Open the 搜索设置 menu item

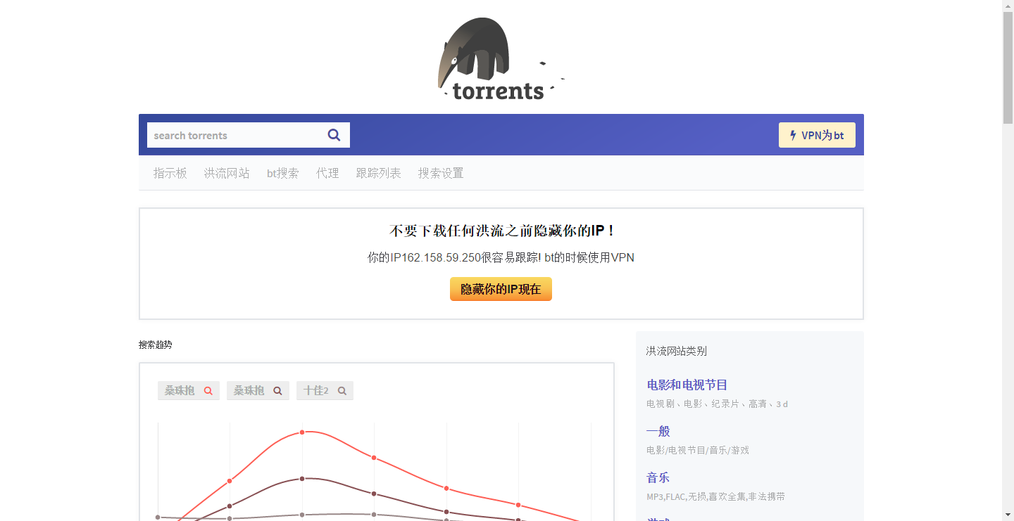[441, 173]
